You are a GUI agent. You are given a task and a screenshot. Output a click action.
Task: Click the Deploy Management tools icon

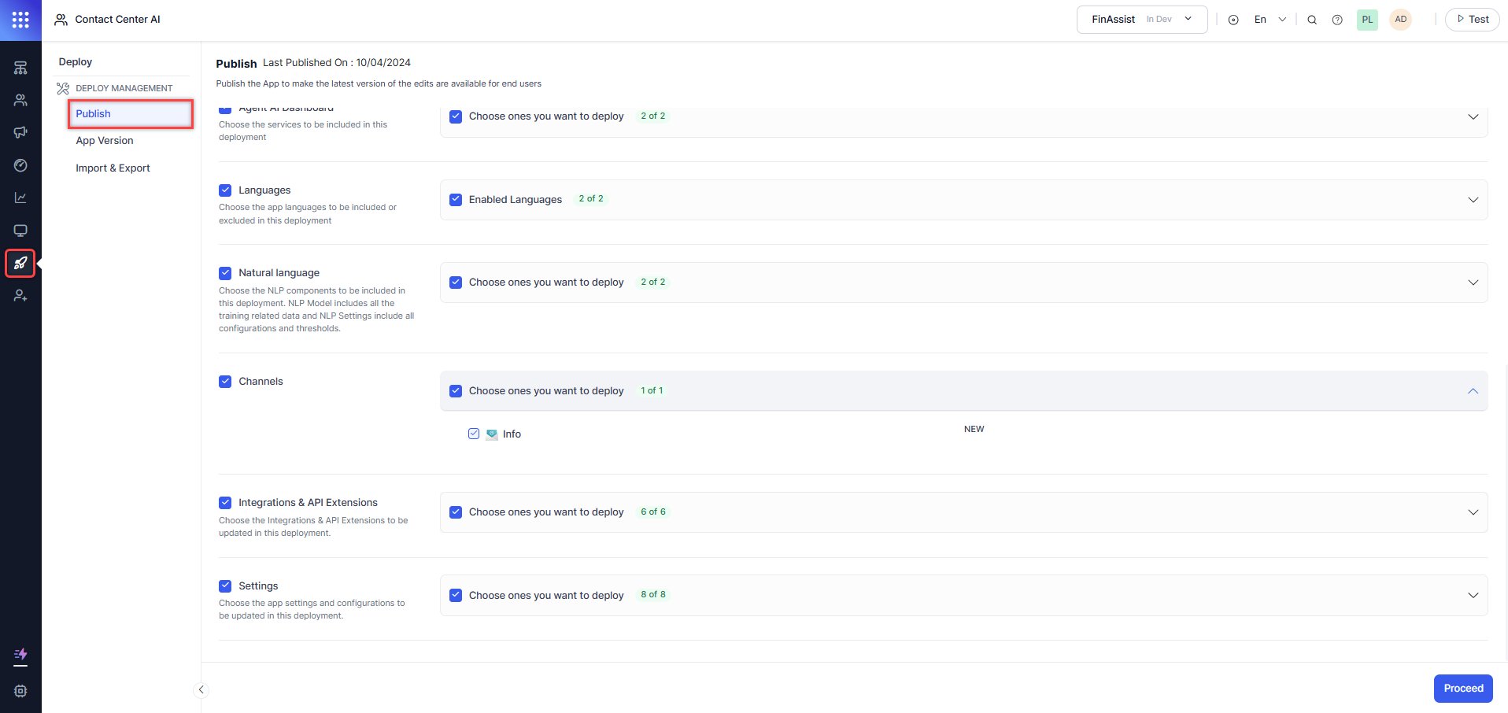[63, 88]
